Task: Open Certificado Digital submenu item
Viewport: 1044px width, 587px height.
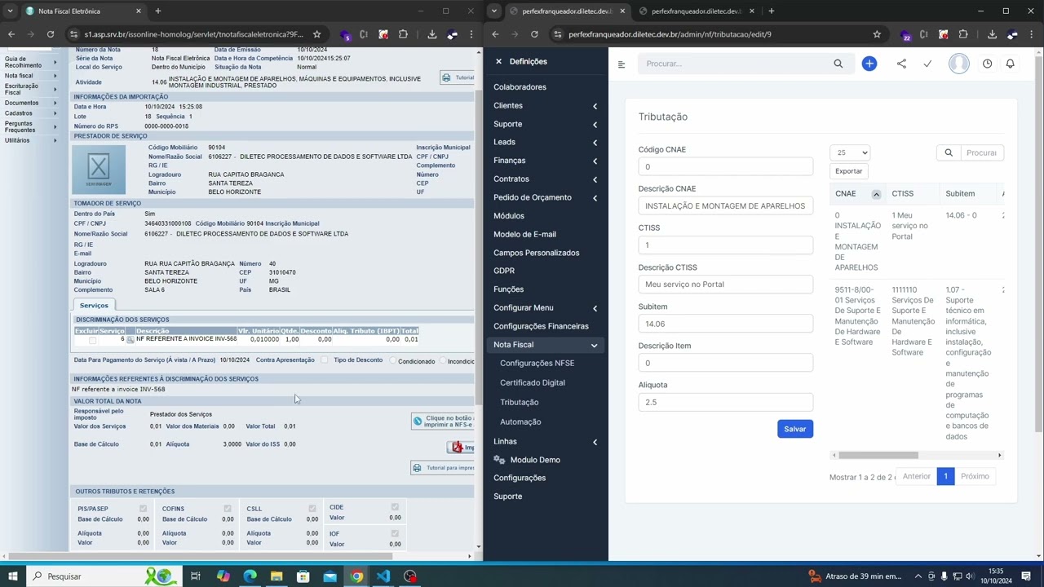Action: (533, 382)
